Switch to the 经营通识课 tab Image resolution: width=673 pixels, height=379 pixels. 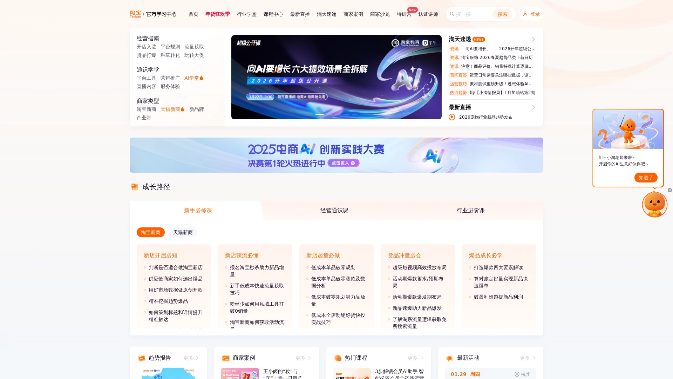click(334, 211)
